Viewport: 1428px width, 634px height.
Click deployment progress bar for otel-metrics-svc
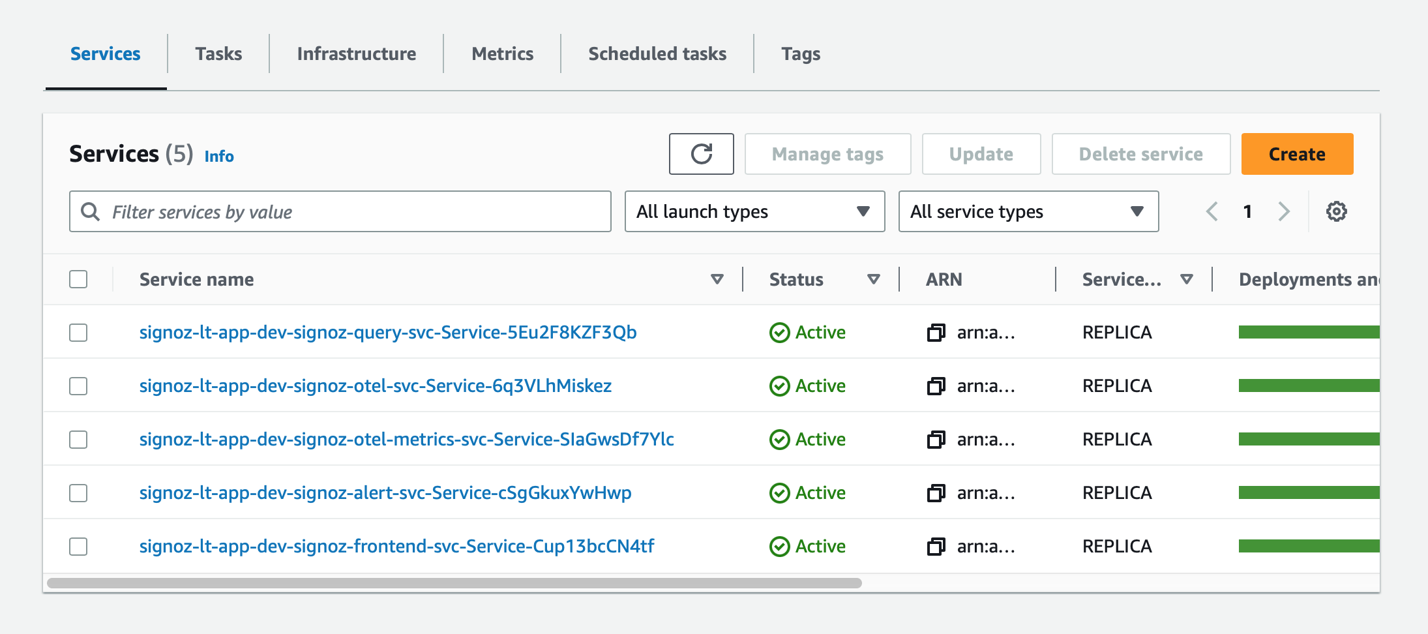1309,440
